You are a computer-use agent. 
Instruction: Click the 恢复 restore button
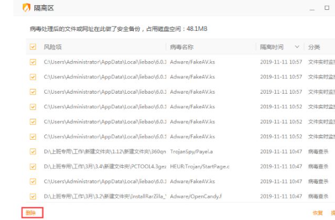[318, 213]
